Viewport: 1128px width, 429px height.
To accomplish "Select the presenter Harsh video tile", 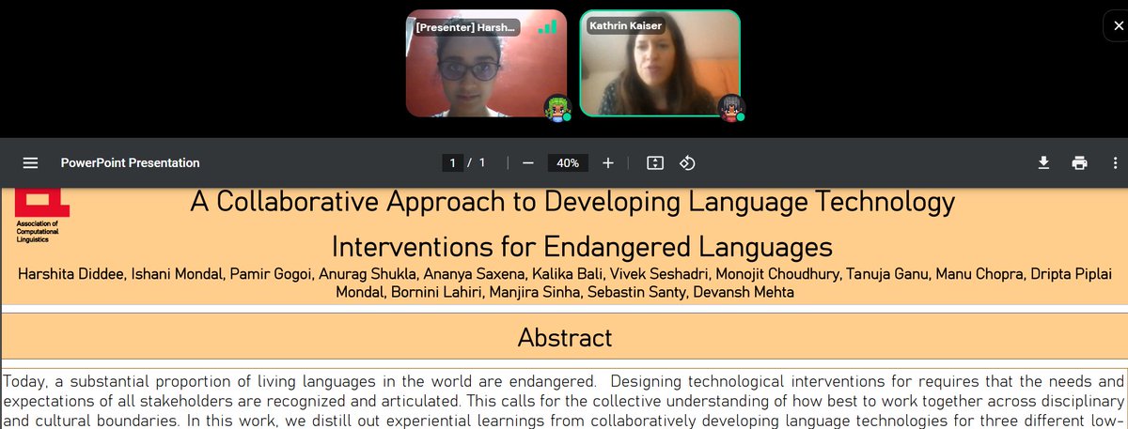I will [486, 63].
